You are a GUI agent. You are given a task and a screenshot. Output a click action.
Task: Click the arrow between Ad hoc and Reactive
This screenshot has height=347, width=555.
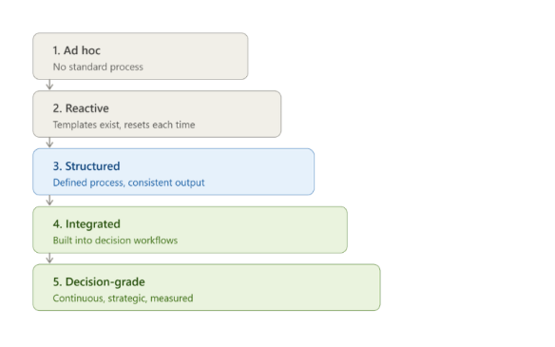pos(49,85)
